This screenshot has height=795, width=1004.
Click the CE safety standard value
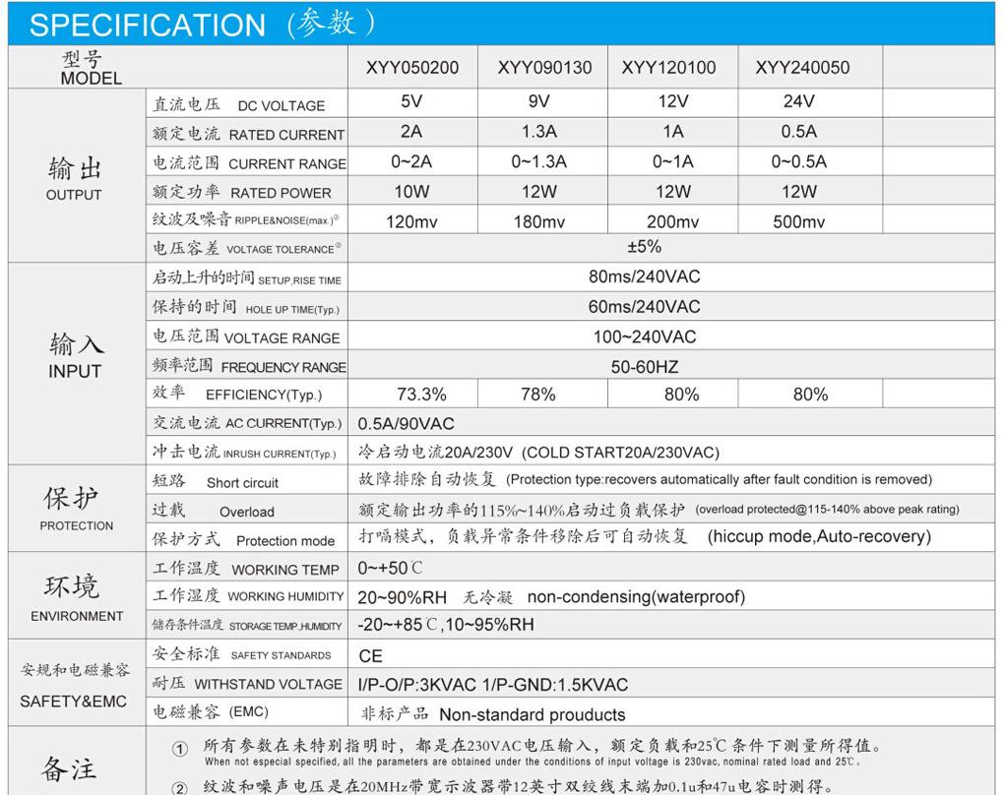click(x=371, y=656)
